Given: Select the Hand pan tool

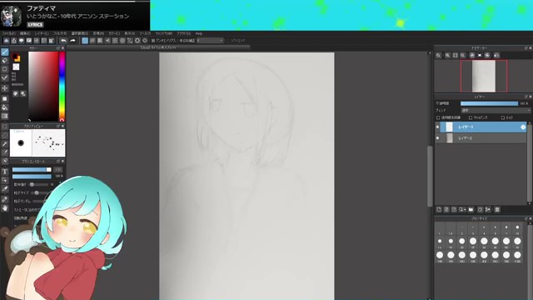Looking at the screenshot, I should coord(5,207).
